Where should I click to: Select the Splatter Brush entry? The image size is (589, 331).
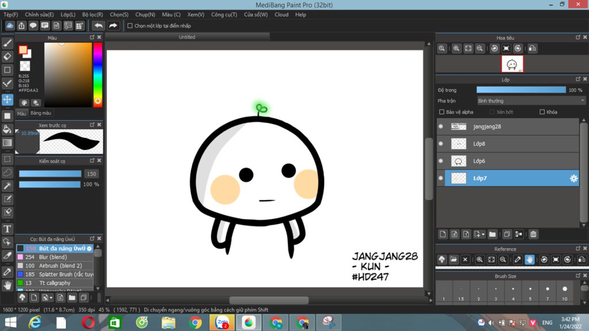(55, 274)
